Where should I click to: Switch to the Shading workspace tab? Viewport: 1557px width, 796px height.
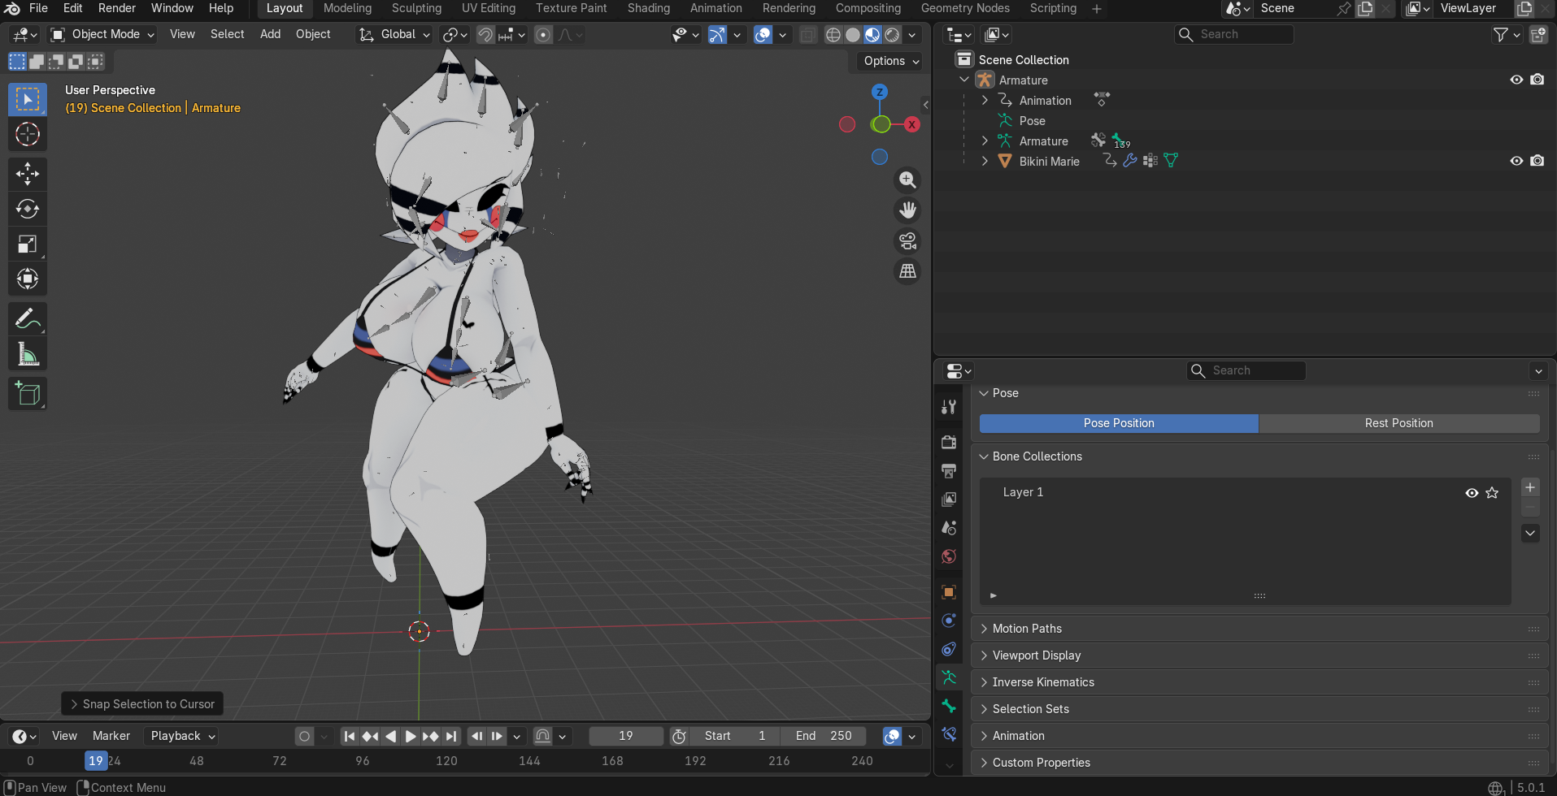648,8
